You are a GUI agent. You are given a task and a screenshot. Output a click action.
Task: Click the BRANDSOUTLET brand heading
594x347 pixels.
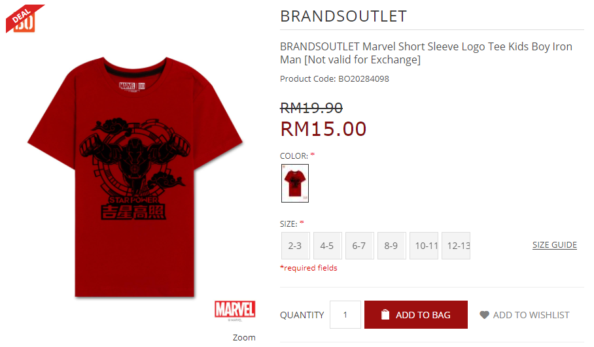pos(343,16)
